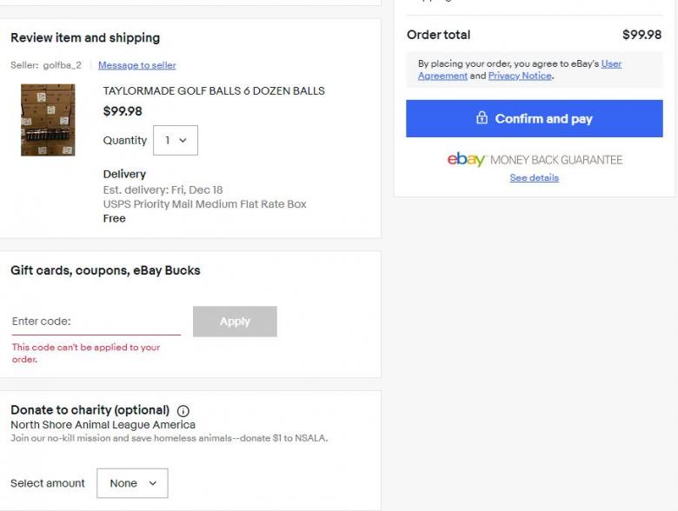678x511 pixels.
Task: Click the seller name golfba_2
Action: (x=62, y=65)
